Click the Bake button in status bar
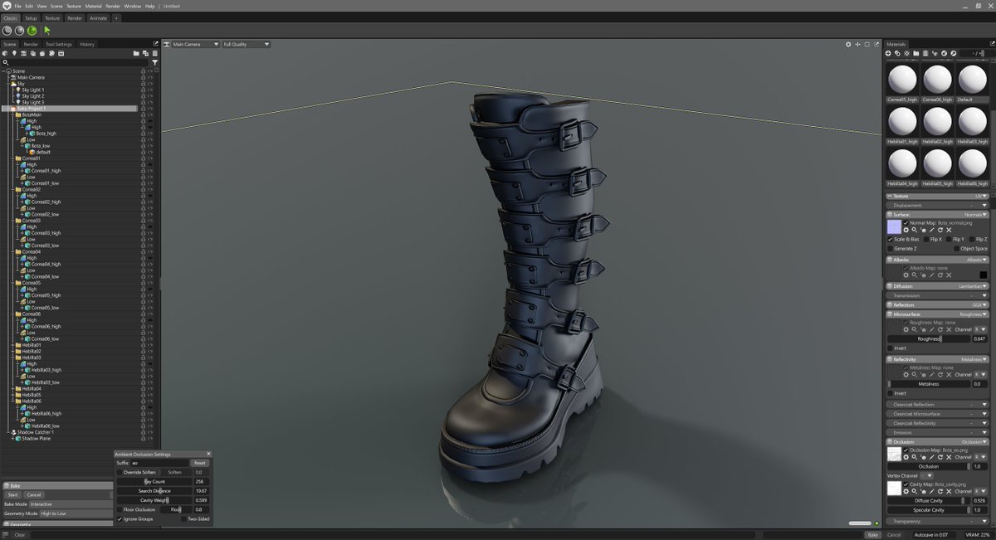 coord(873,535)
